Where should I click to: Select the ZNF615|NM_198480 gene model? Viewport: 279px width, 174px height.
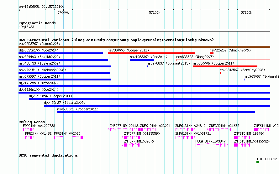242,137
